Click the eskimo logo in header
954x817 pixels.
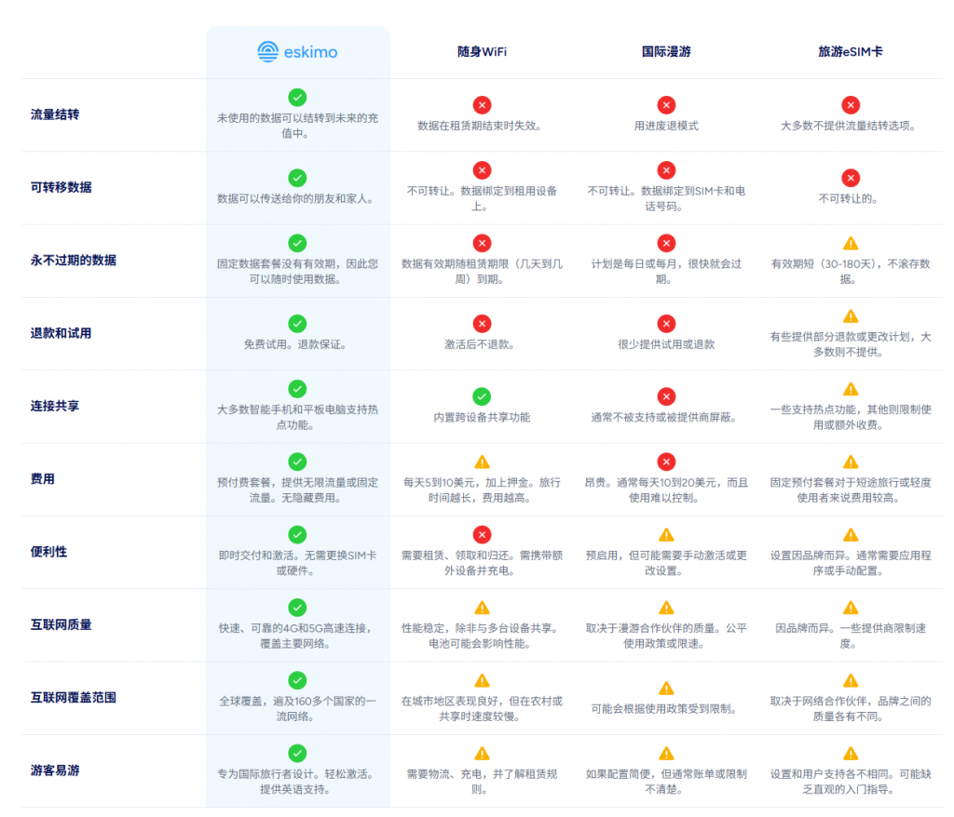(297, 52)
